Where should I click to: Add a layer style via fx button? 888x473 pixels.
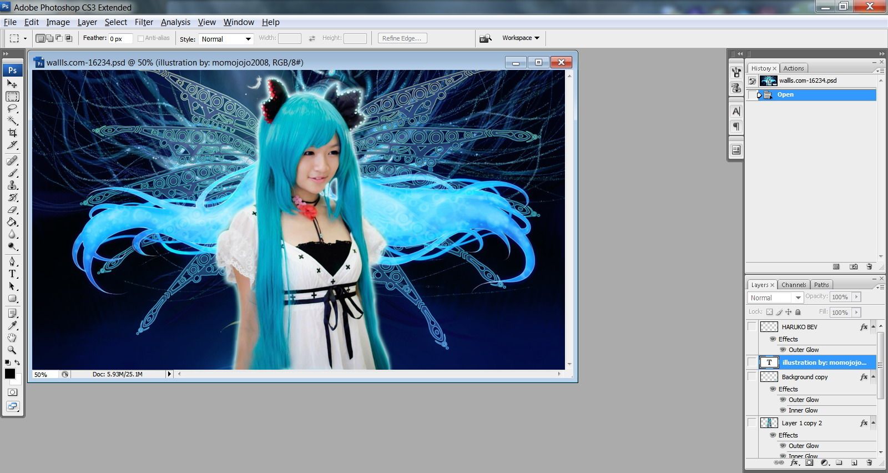click(x=794, y=462)
